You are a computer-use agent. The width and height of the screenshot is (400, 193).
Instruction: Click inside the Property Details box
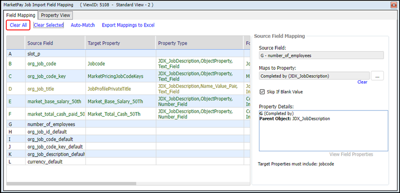coord(323,131)
